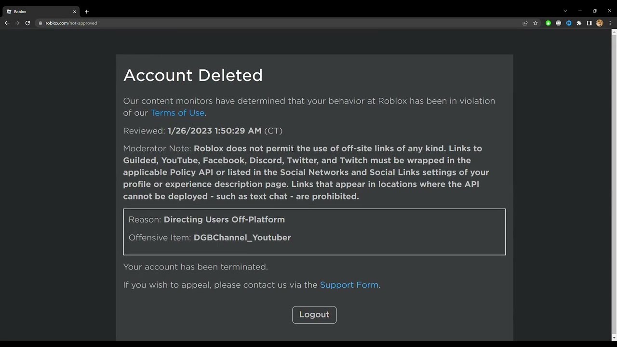
Task: Click the site lock icon
Action: [40, 23]
